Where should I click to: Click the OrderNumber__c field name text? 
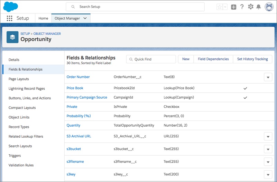(128, 77)
